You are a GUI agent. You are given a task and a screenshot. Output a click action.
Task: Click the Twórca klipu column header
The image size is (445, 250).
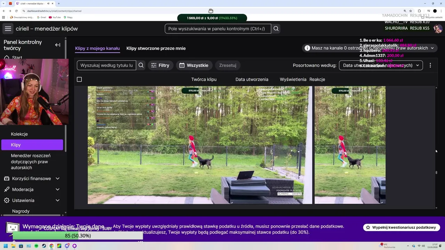(204, 80)
